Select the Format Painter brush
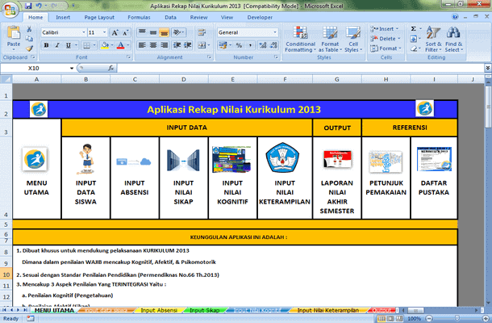The image size is (492, 323). coord(29,48)
